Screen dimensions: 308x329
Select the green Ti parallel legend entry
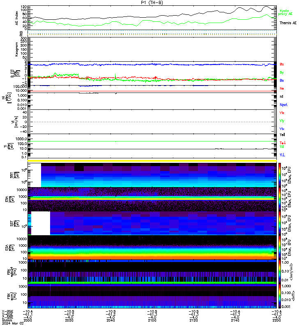[282, 147]
